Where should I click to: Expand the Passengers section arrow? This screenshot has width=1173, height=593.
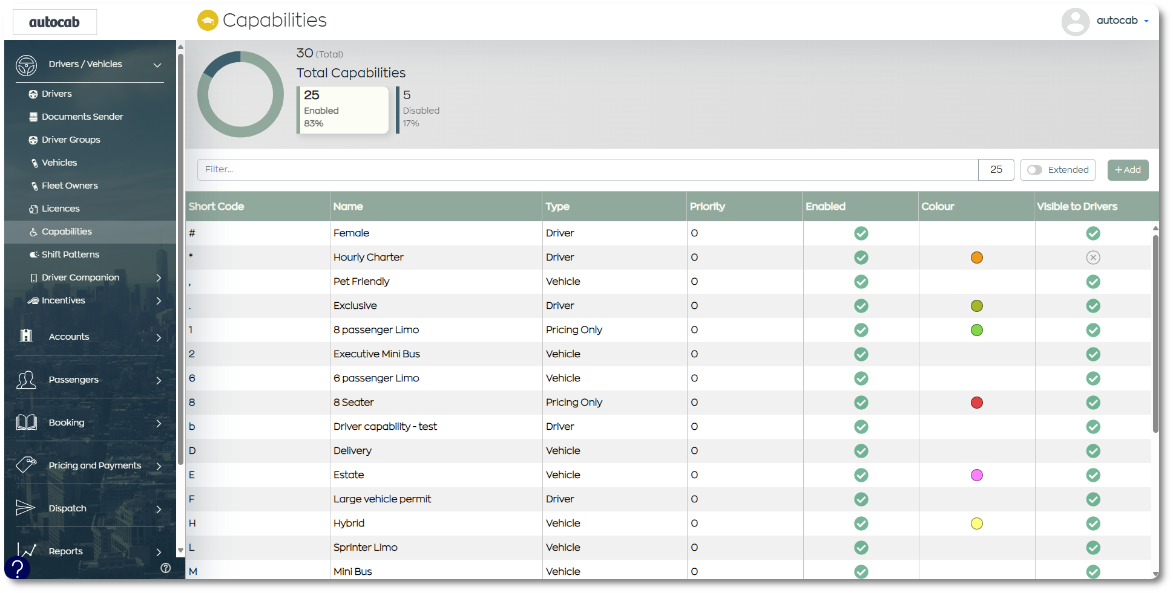(x=159, y=380)
